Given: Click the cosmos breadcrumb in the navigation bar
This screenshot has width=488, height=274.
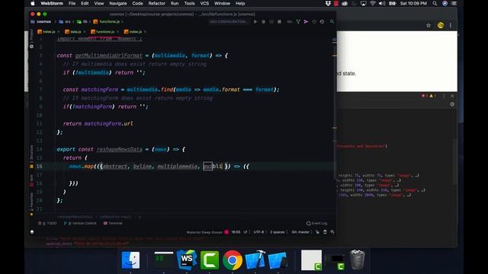Looking at the screenshot, I should click(x=41, y=22).
